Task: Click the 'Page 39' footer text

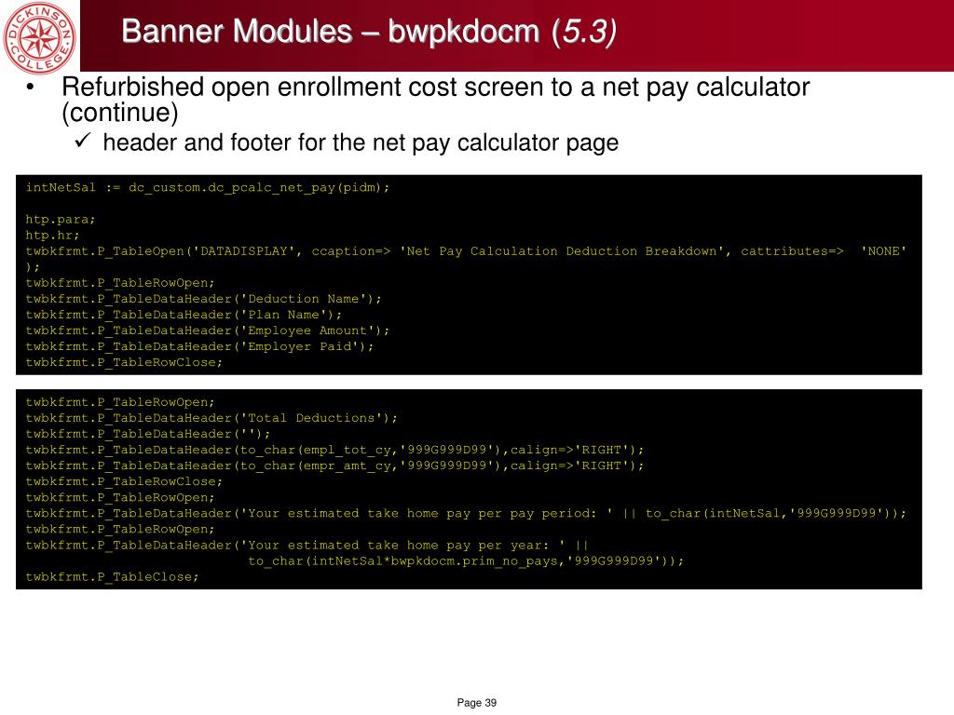Action: [x=477, y=703]
